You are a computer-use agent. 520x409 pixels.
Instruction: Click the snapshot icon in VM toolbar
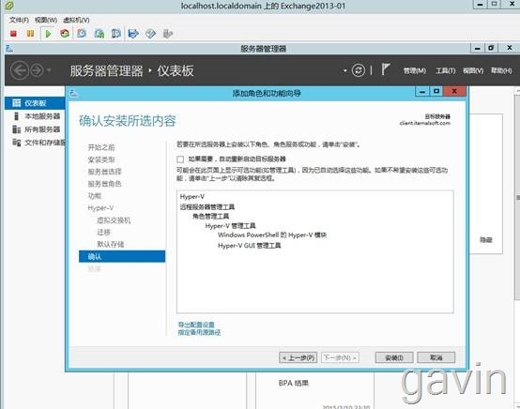pyautogui.click(x=82, y=34)
